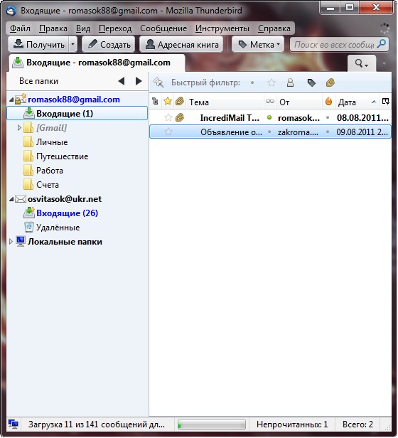This screenshot has width=398, height=438.
Task: Open the Метка tag dropdown
Action: point(258,44)
